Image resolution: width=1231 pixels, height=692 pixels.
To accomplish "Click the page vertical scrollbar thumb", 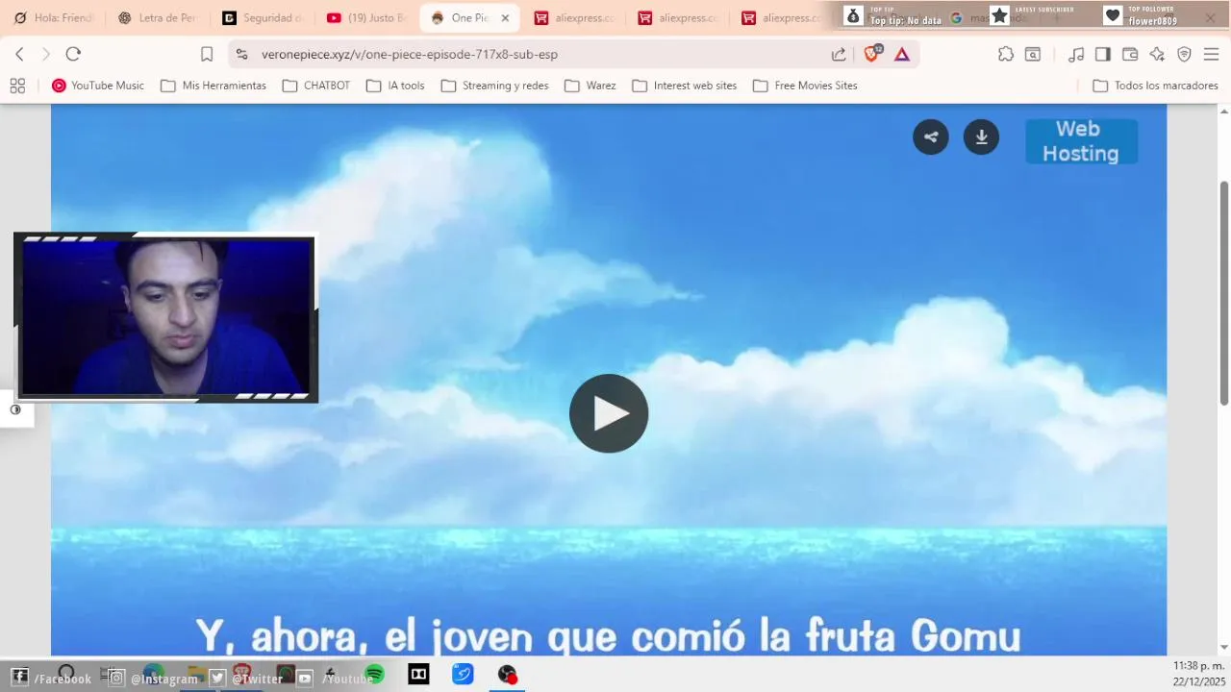I will click(x=1224, y=292).
